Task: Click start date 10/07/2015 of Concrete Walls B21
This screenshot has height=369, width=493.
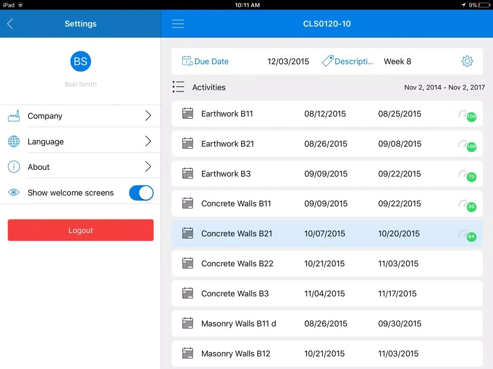Action: point(325,233)
